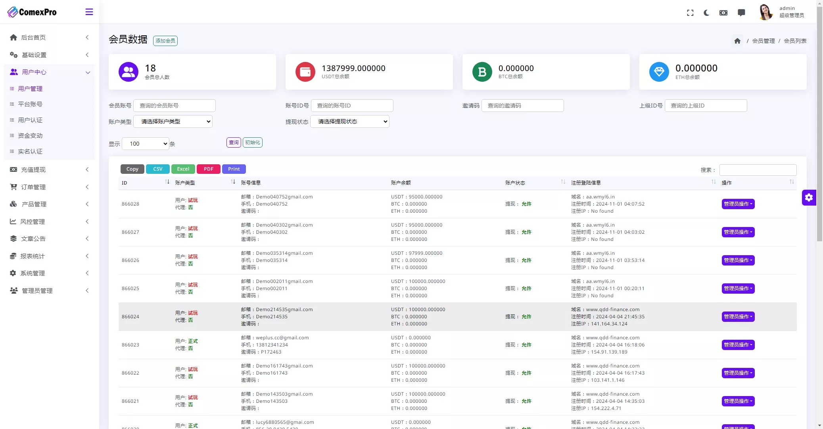Sort table by ID column arrows
Image resolution: width=823 pixels, height=429 pixels.
coord(167,182)
